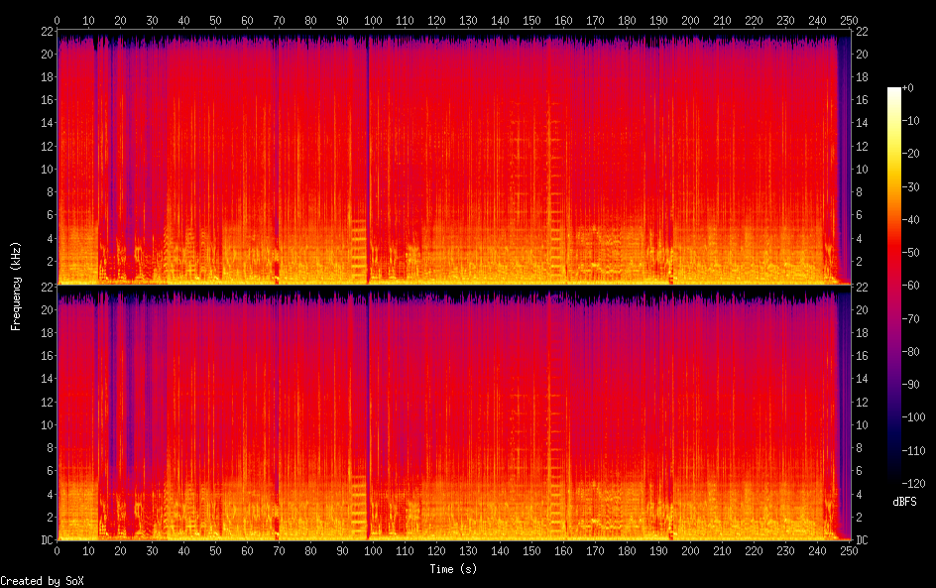Click the '10' tick on the top time axis
This screenshot has width=936, height=588.
pos(88,20)
